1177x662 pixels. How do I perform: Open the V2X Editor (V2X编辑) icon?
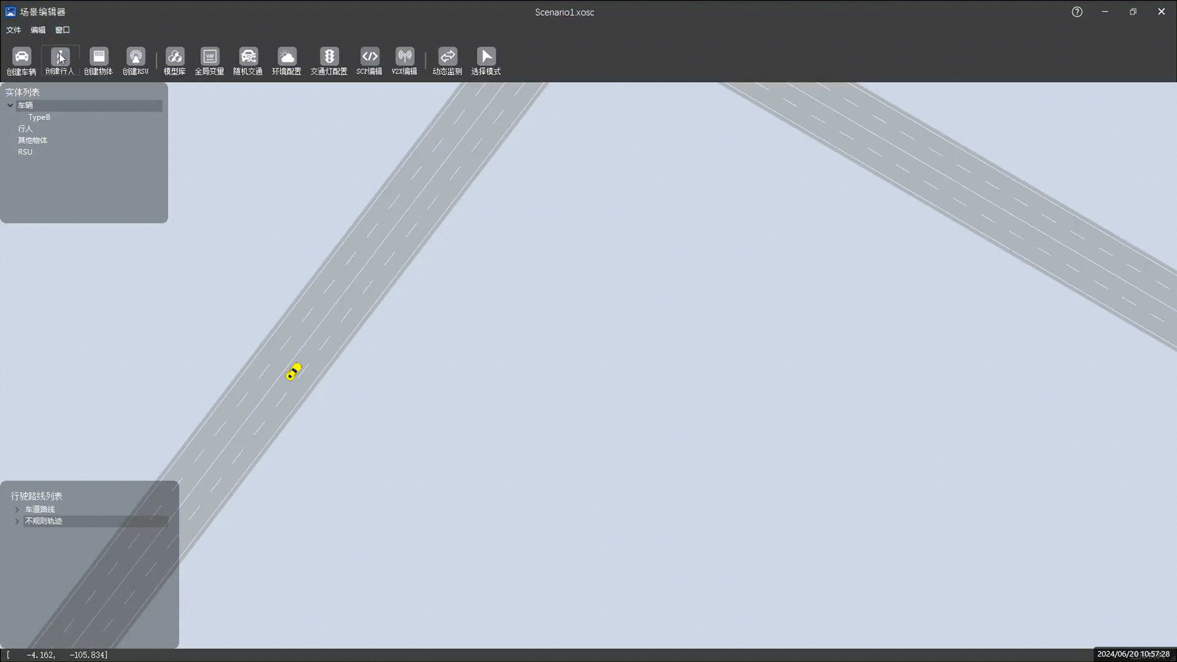pos(405,57)
